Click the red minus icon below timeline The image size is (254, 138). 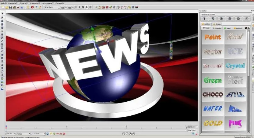[x=57, y=134]
